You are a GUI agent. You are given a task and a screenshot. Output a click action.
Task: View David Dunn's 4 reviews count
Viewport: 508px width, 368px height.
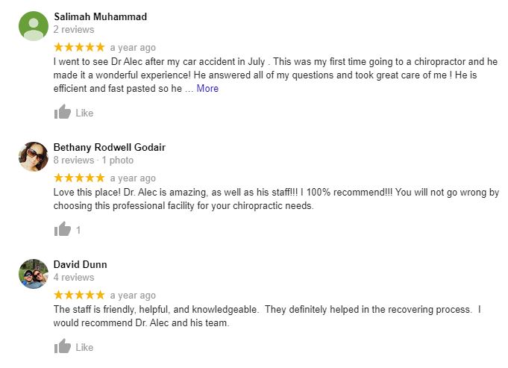pos(74,277)
